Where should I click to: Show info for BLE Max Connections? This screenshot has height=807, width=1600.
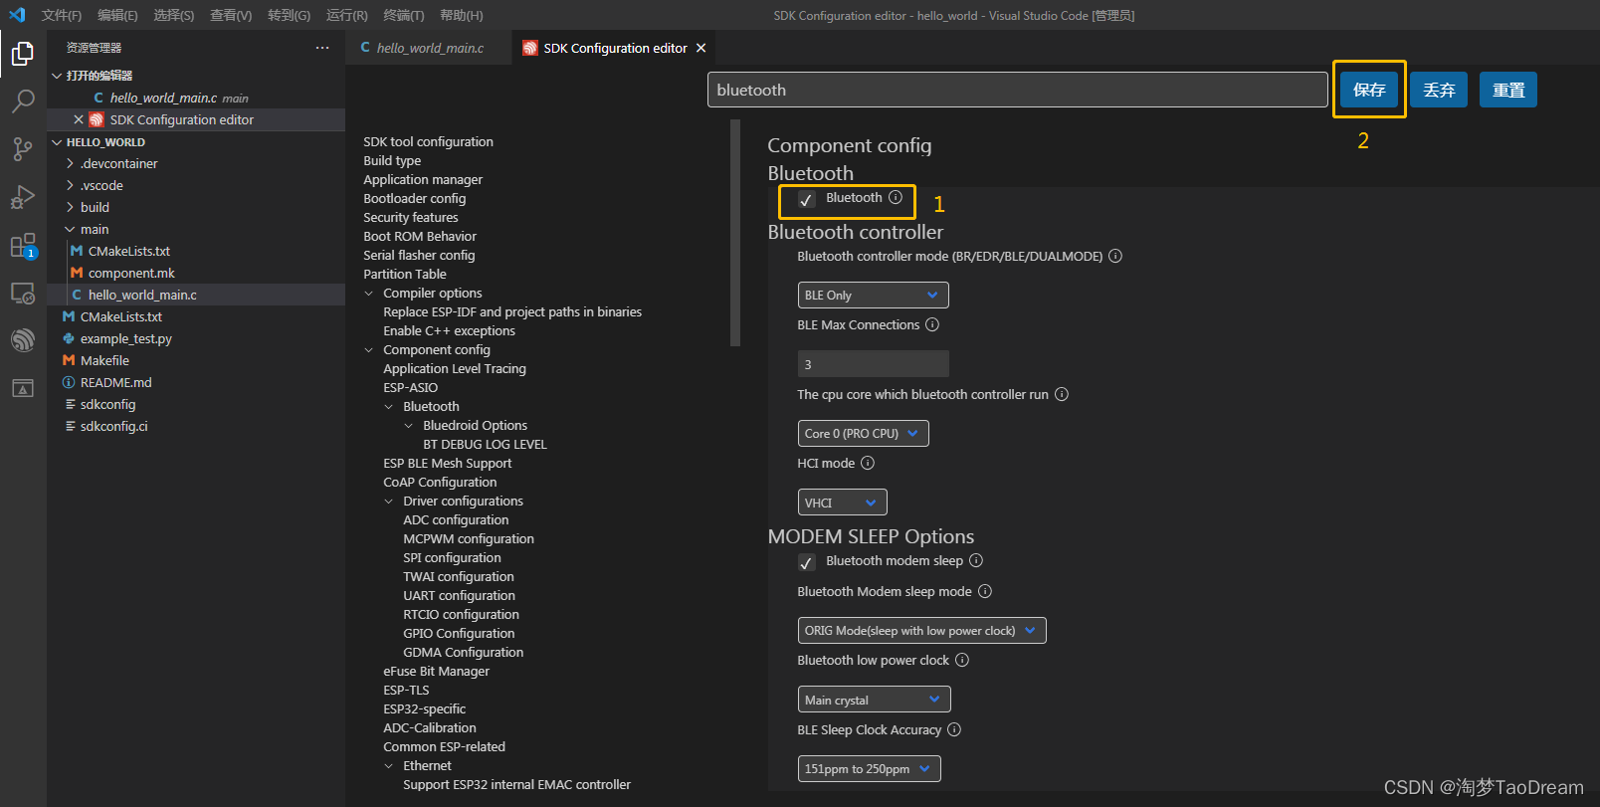[932, 324]
